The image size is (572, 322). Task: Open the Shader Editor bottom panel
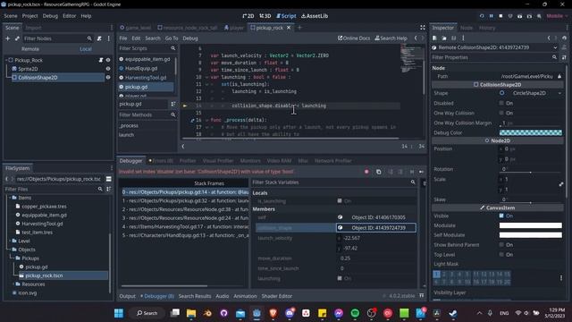pyautogui.click(x=277, y=296)
